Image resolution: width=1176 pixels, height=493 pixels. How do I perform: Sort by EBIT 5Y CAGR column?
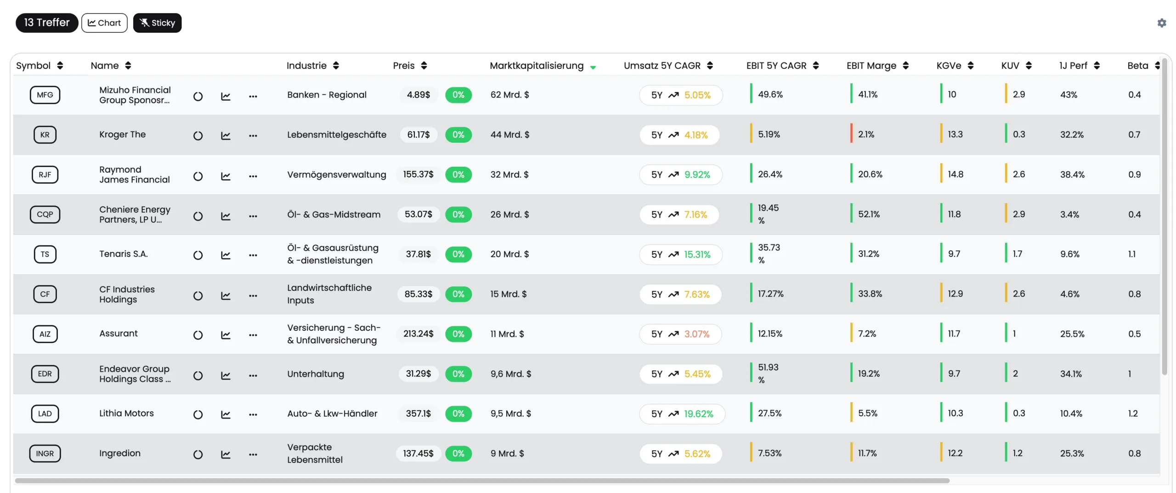pos(782,65)
